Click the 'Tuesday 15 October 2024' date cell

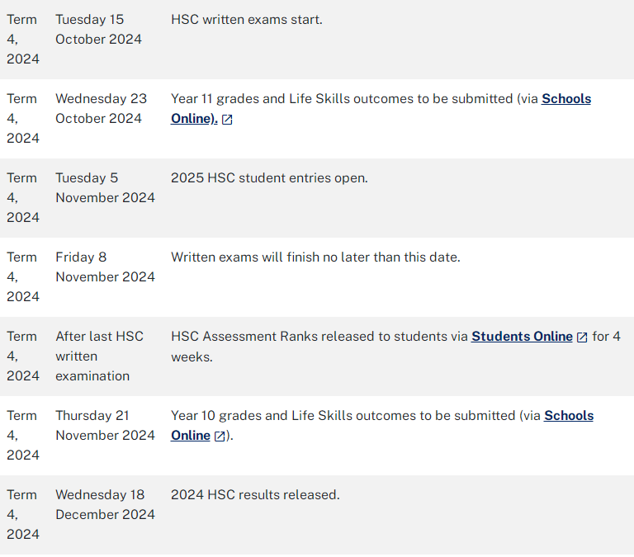(x=99, y=30)
